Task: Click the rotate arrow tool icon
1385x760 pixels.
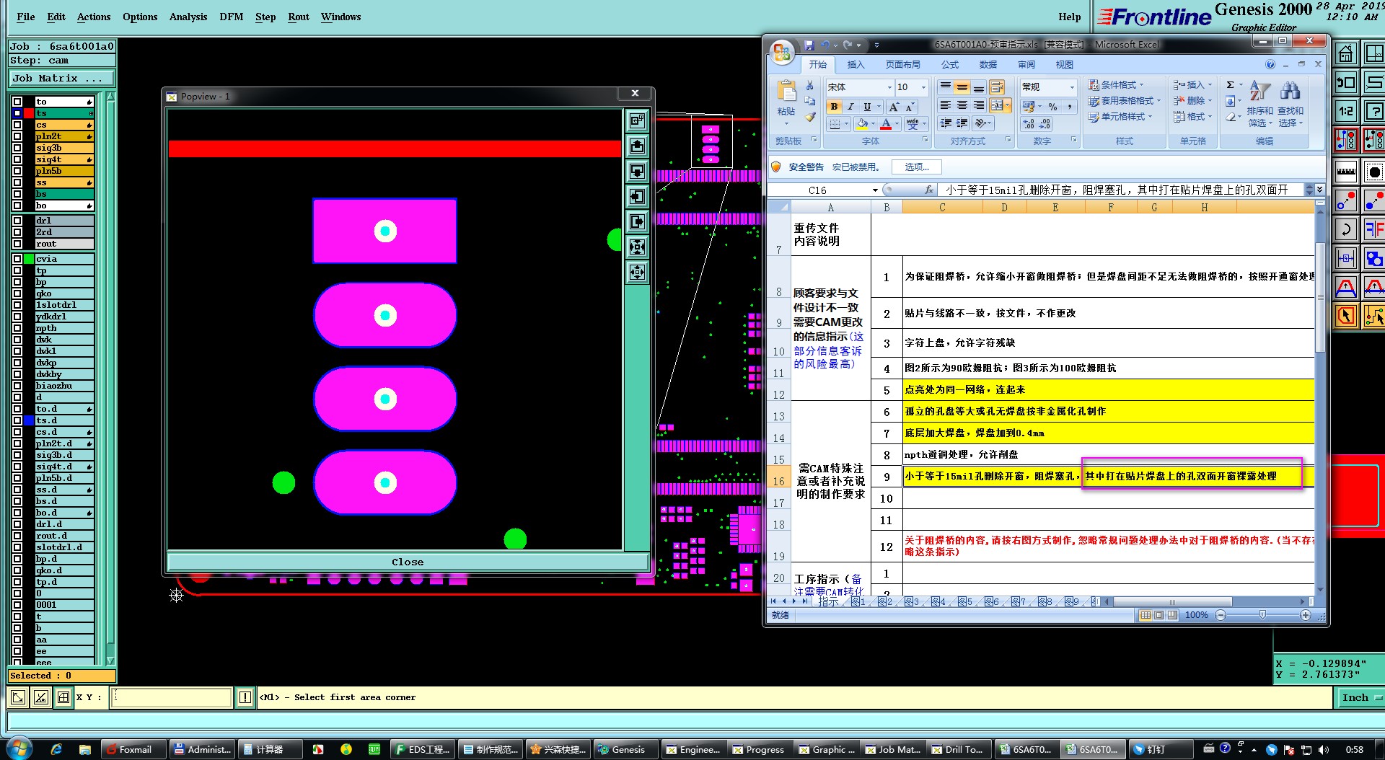Action: pos(1345,230)
